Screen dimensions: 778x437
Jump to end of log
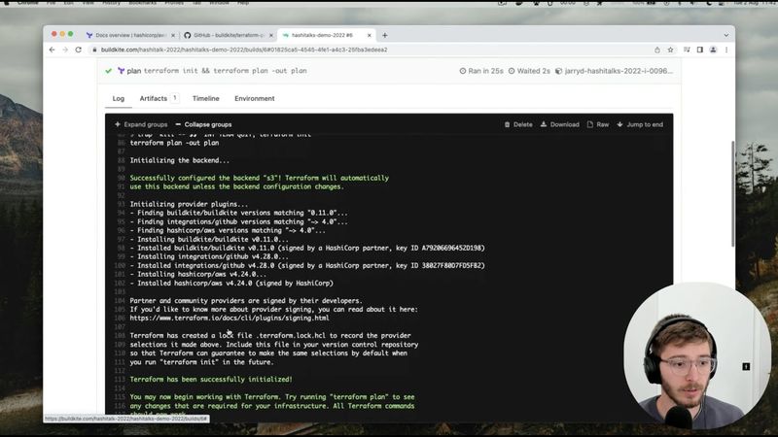640,124
